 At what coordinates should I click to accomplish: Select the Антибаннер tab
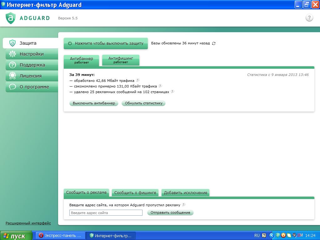[82, 60]
